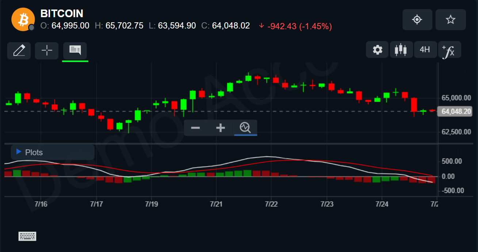478x252 pixels.
Task: Change candlestick chart type
Action: pyautogui.click(x=401, y=50)
